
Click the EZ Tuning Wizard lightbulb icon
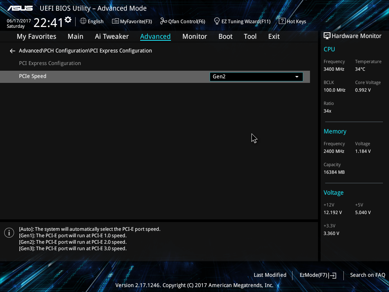217,21
